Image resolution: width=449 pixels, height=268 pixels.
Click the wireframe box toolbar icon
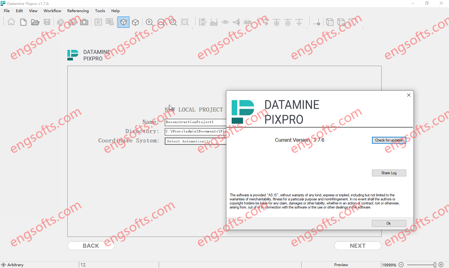click(330, 22)
